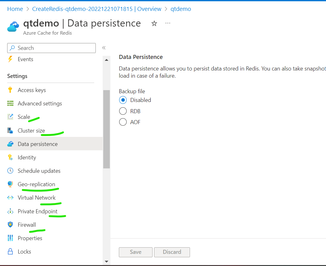Open Cluster size settings
Image resolution: width=326 pixels, height=266 pixels.
[32, 131]
